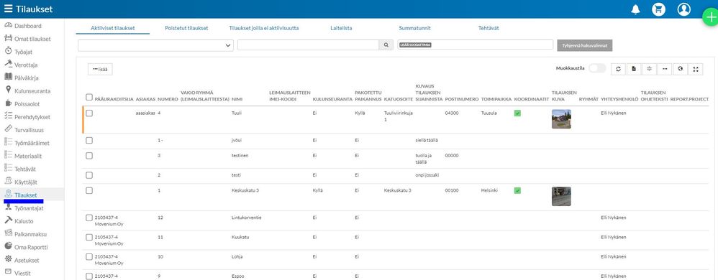Sort by Postinumero column header
The height and width of the screenshot is (280, 718).
462,98
